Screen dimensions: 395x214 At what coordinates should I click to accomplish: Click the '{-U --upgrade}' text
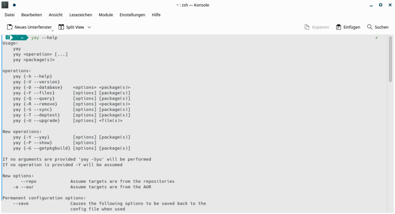(42, 121)
